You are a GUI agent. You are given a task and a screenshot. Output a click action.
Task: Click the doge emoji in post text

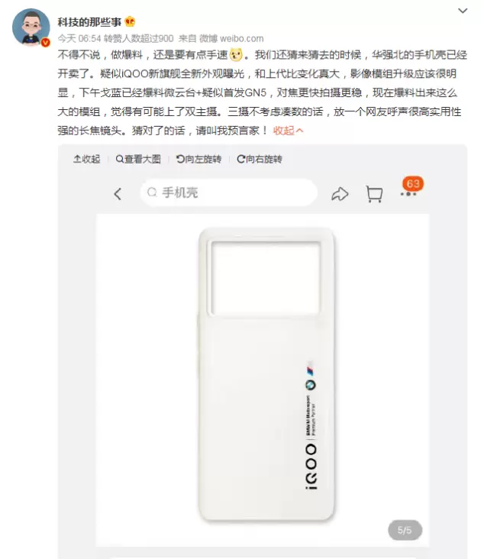pos(236,54)
